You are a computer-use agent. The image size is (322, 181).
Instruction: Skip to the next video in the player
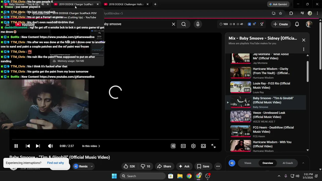(38, 146)
